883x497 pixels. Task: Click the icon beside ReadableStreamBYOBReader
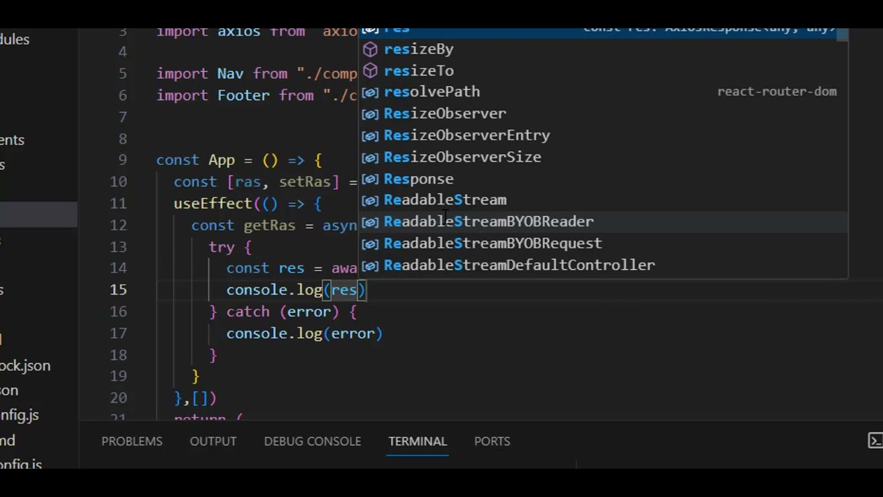370,222
